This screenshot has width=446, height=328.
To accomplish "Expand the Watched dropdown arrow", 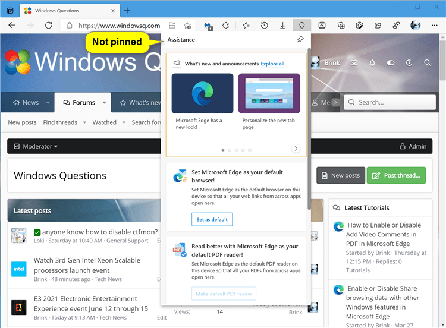I will click(x=124, y=122).
